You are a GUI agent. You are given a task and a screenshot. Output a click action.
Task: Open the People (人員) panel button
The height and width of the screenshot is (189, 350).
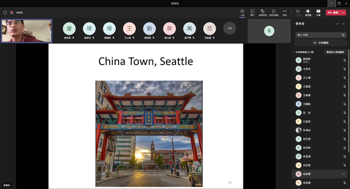click(242, 12)
